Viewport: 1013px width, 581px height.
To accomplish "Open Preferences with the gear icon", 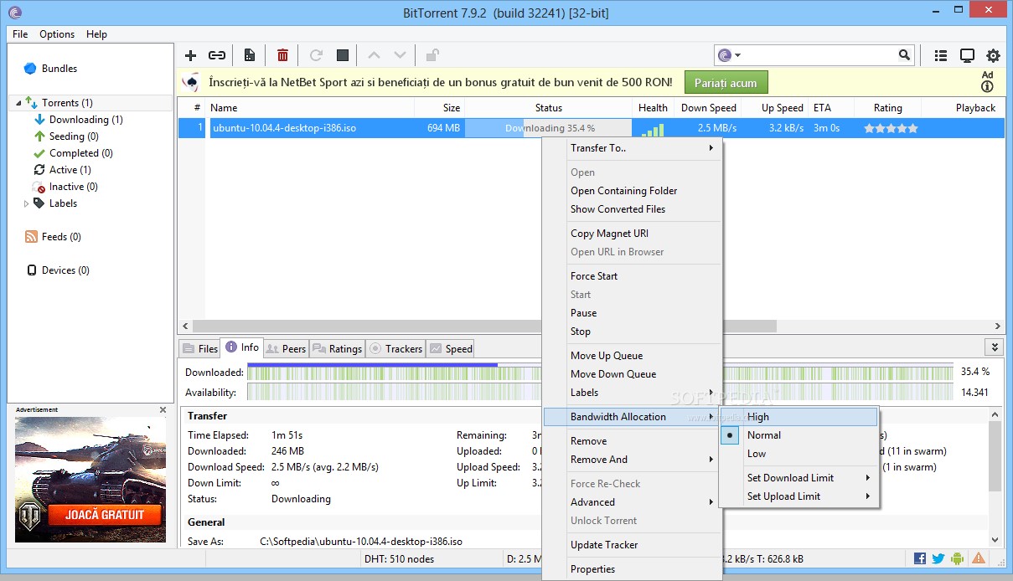I will pyautogui.click(x=993, y=55).
